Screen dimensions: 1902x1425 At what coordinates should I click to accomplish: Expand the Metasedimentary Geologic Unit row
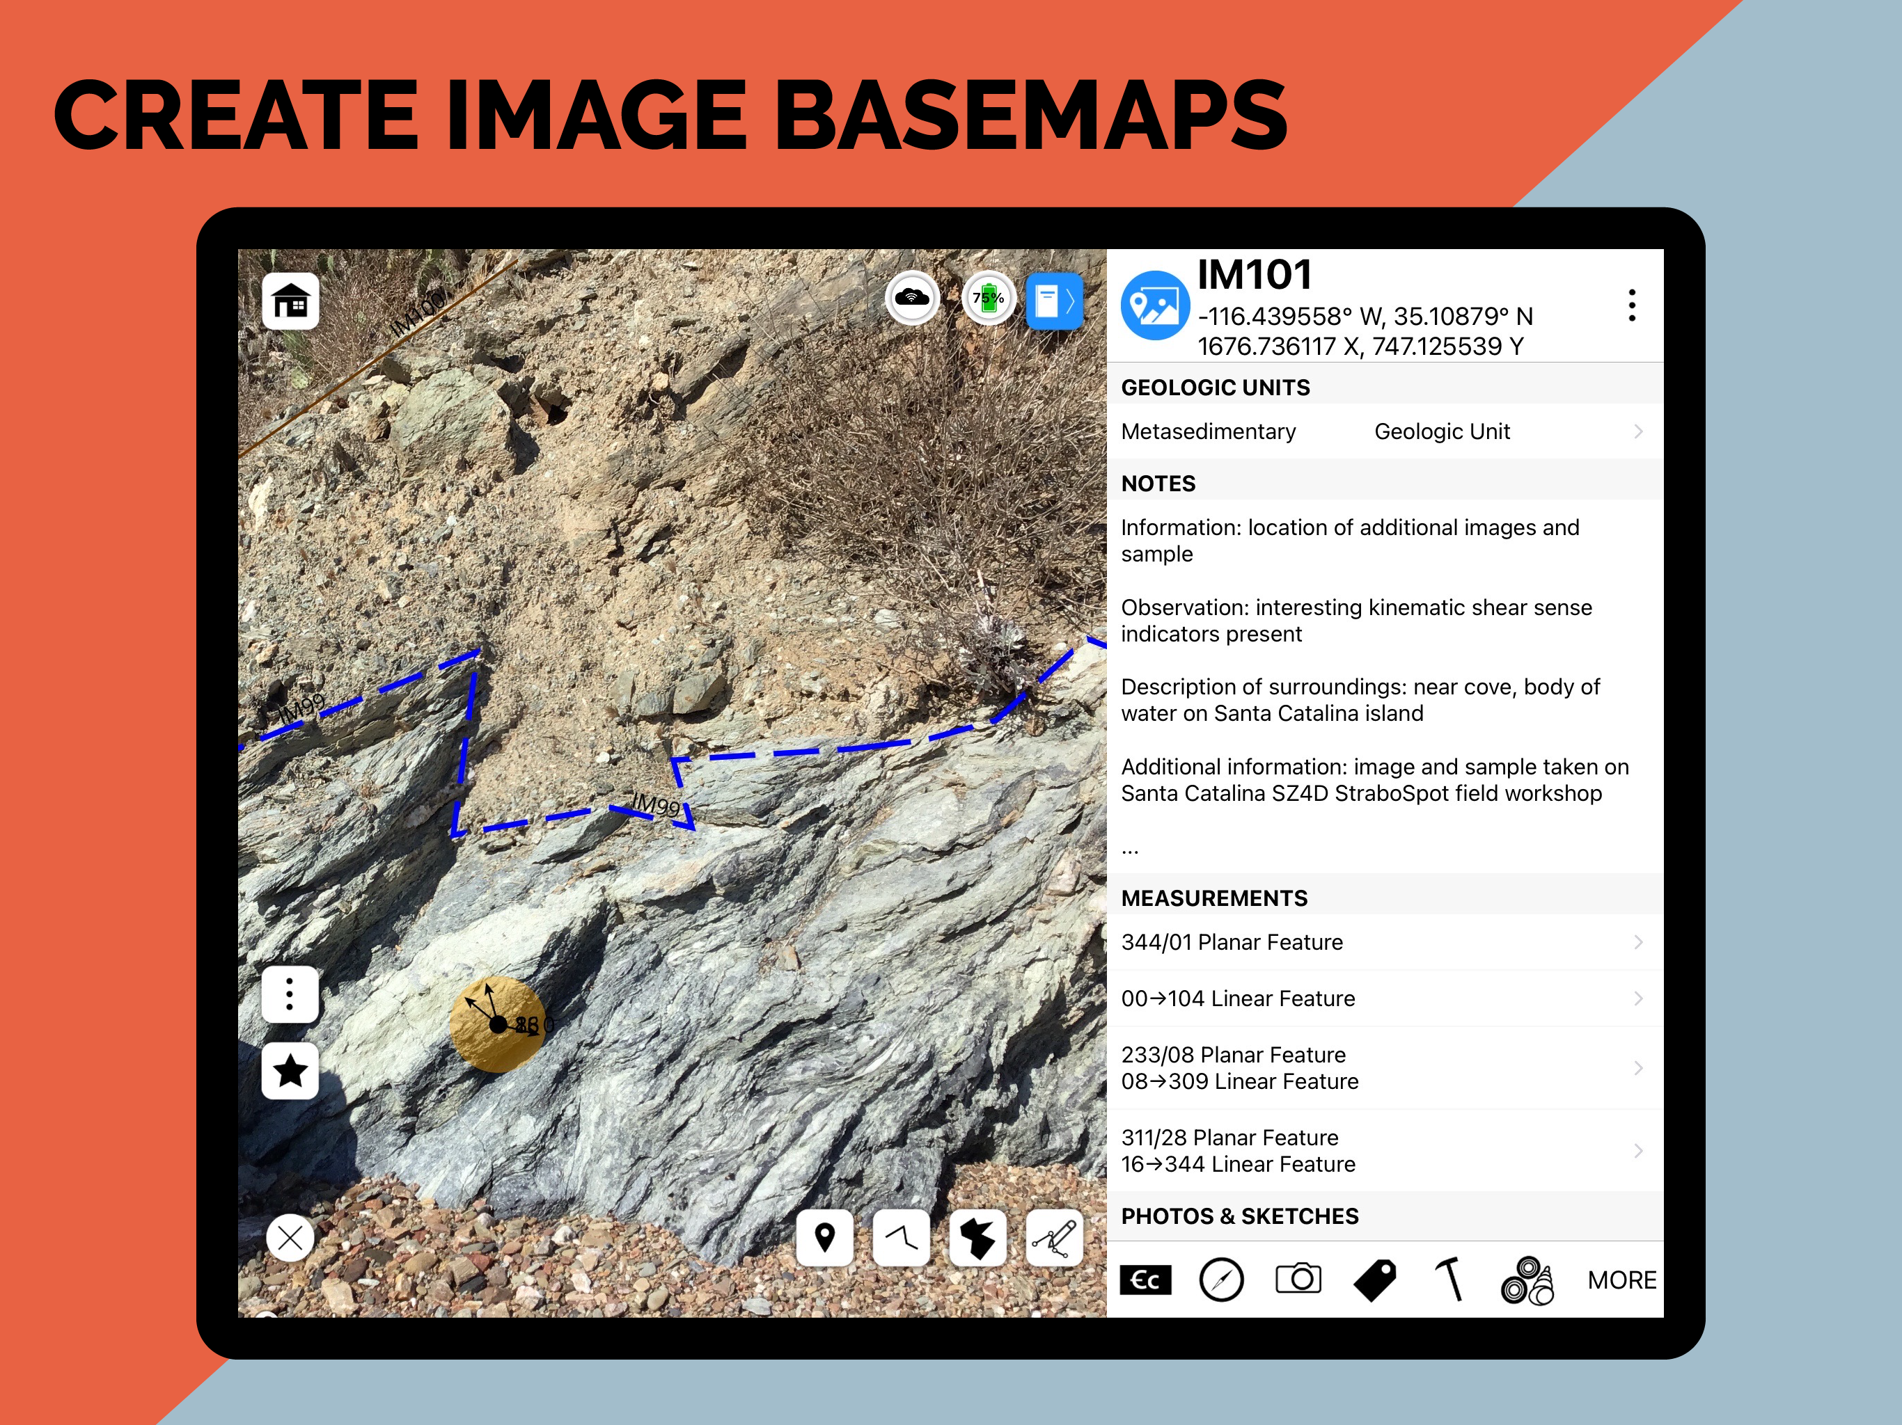click(1383, 431)
